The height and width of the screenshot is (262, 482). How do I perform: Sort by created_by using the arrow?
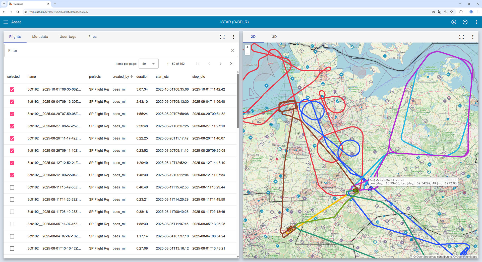tap(132, 77)
